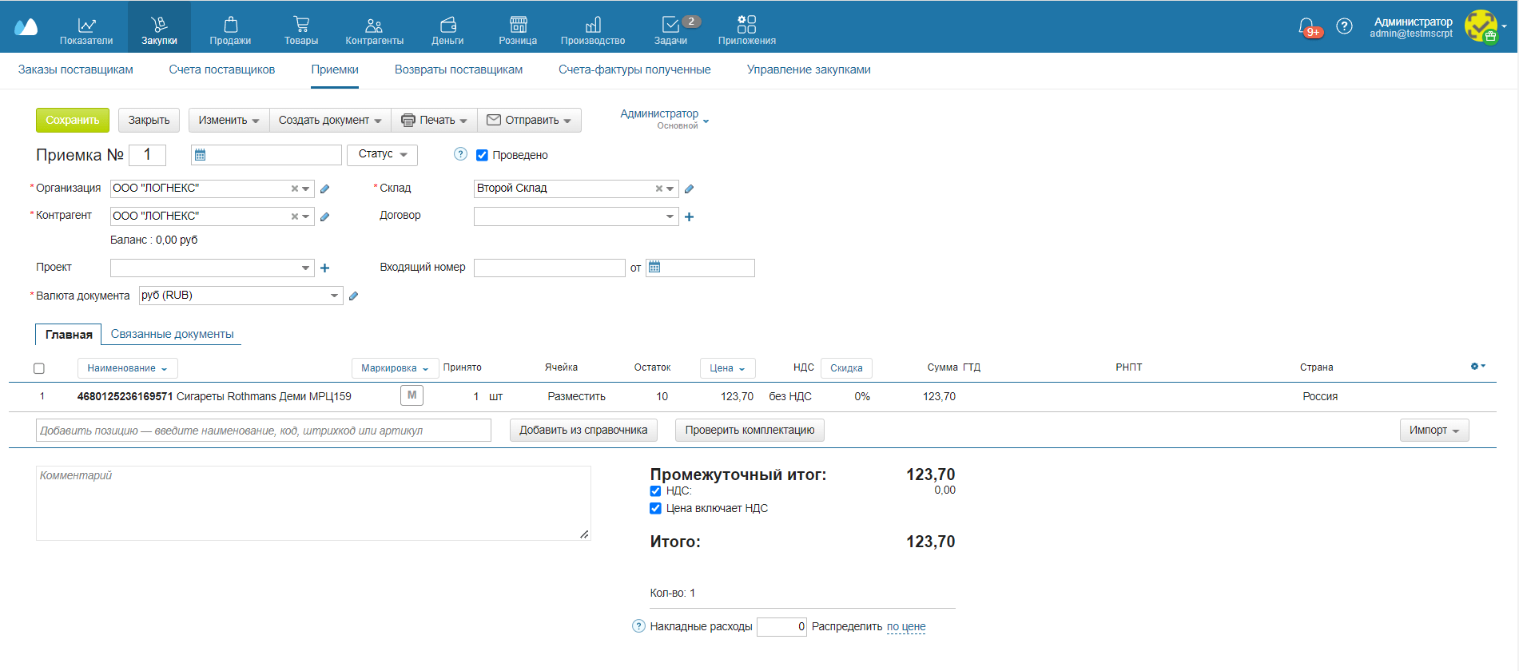Toggle the Проведено checkbox
The width and height of the screenshot is (1519, 671).
482,155
